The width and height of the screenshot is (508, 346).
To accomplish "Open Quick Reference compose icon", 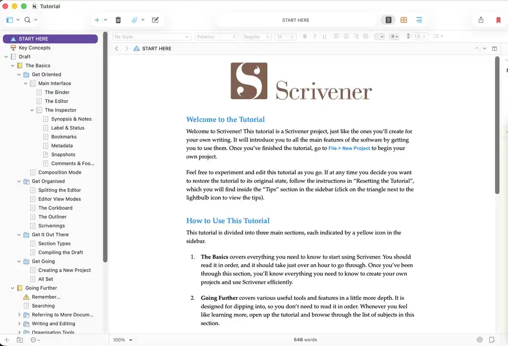I will click(155, 20).
